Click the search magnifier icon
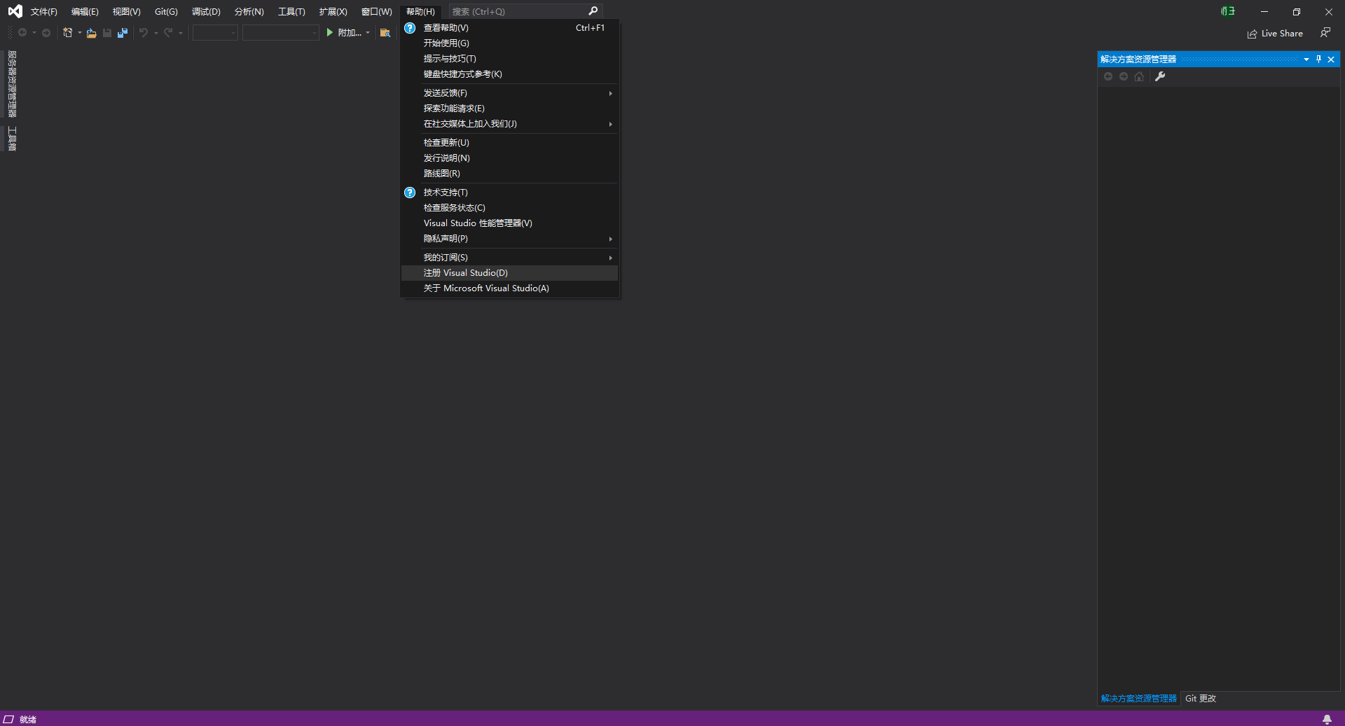The height and width of the screenshot is (726, 1345). point(593,11)
